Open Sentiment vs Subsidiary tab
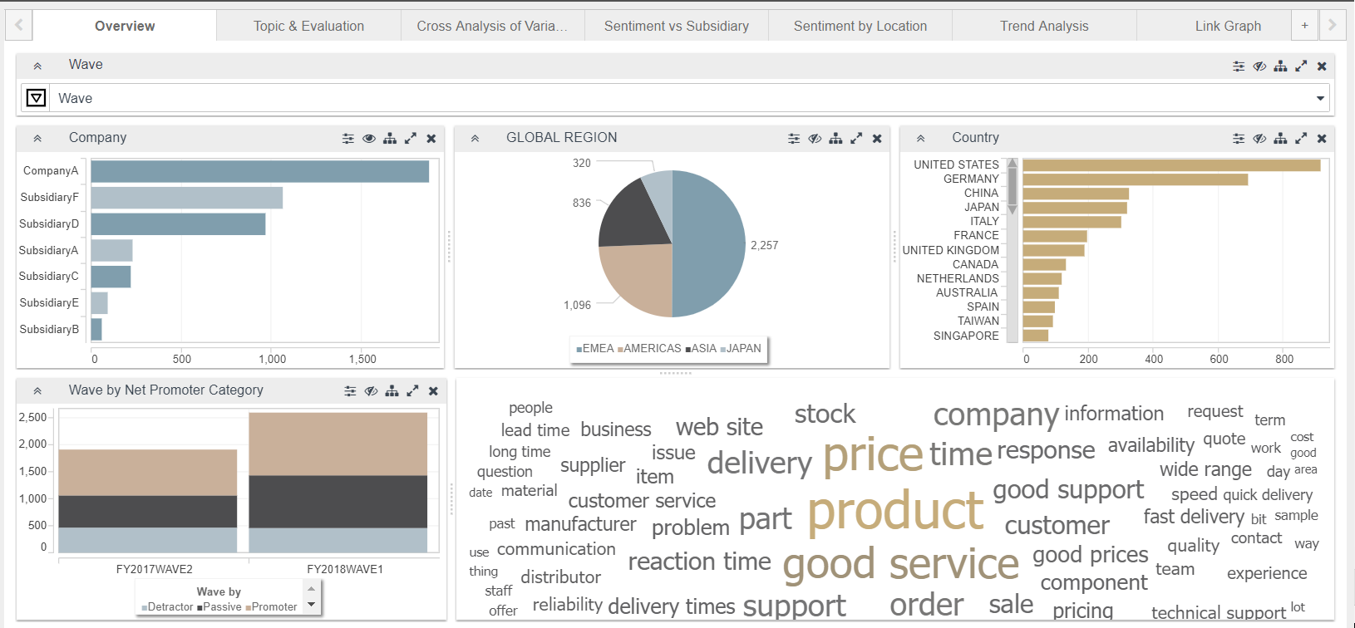1355x628 pixels. pyautogui.click(x=677, y=26)
